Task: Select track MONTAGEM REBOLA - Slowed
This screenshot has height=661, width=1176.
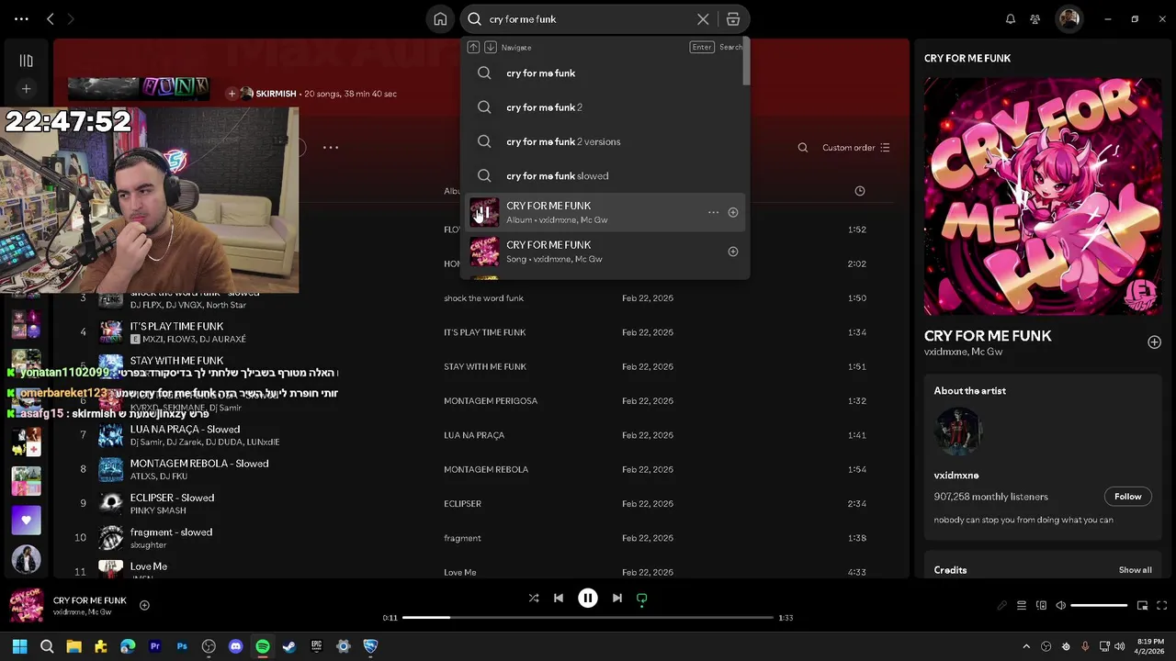Action: [199, 464]
